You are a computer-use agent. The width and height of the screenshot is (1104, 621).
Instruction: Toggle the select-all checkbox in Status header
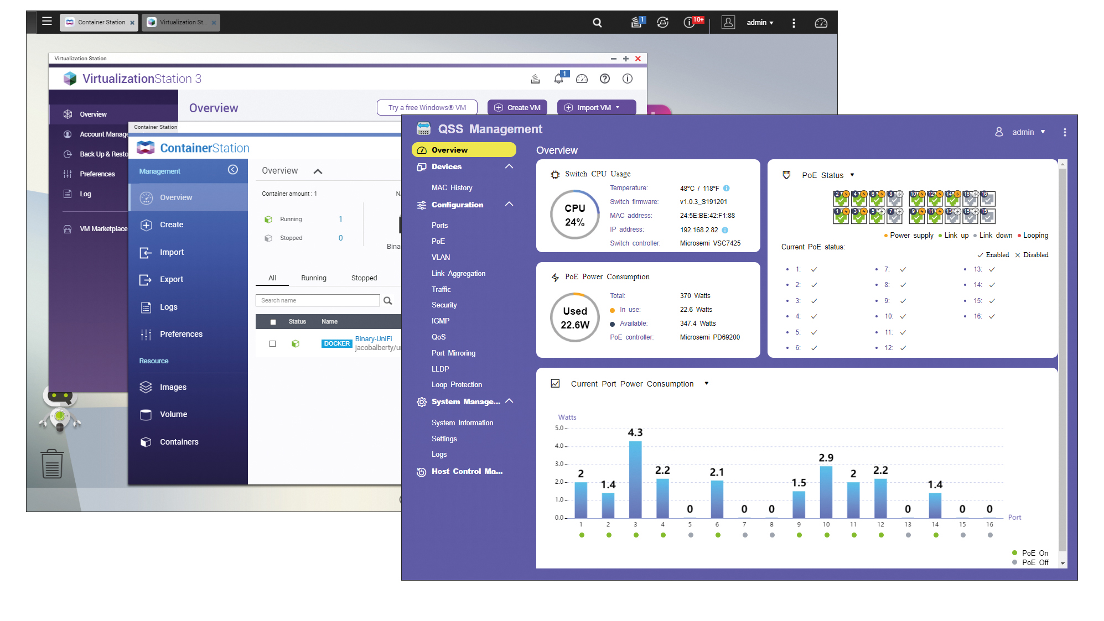pyautogui.click(x=273, y=322)
